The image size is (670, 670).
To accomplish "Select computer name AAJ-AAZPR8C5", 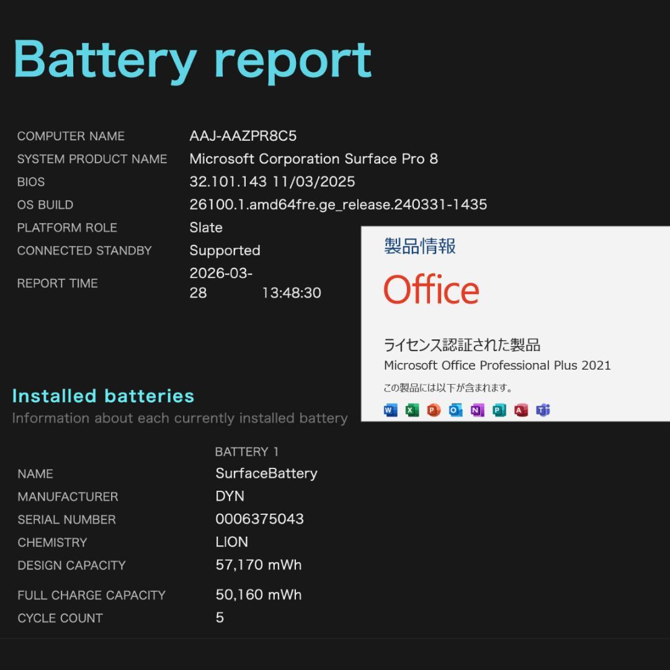I will (243, 136).
